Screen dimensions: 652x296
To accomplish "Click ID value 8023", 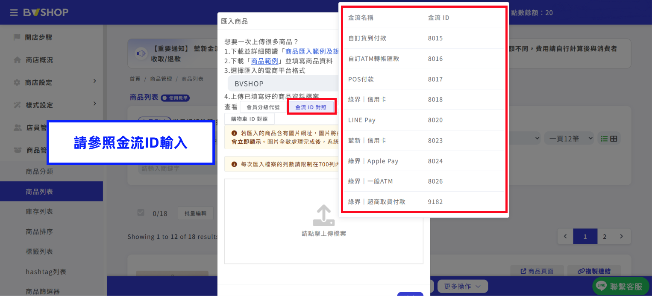I will point(435,140).
